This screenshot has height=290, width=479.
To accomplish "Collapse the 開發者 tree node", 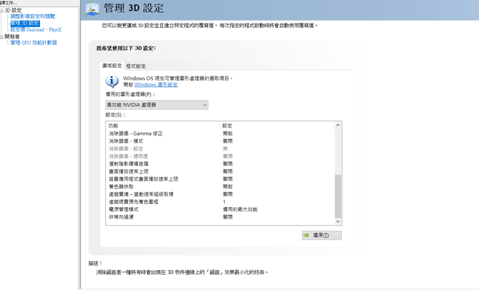I will 1,37.
